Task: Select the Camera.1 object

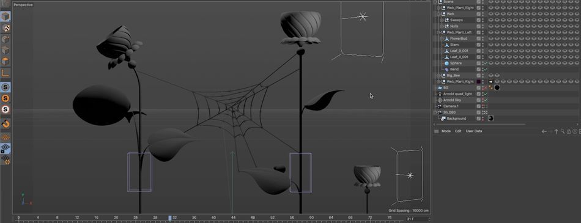Action: click(451, 106)
